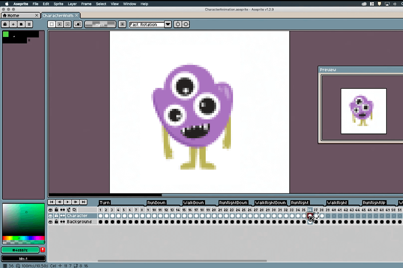Jump to the first frame icon
This screenshot has height=268, width=403.
(x=52, y=202)
